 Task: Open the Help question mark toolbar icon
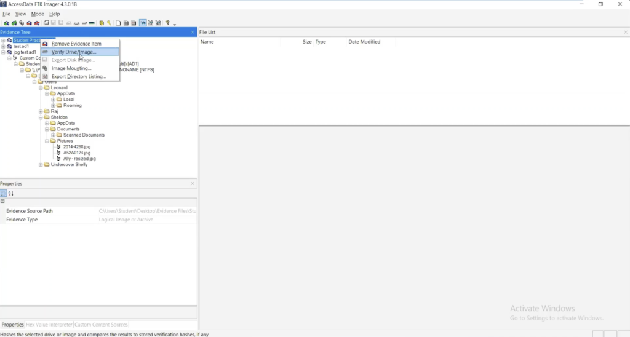(x=167, y=23)
